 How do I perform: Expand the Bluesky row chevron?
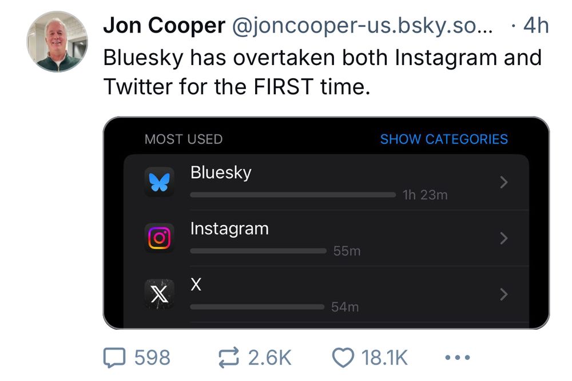tap(504, 182)
